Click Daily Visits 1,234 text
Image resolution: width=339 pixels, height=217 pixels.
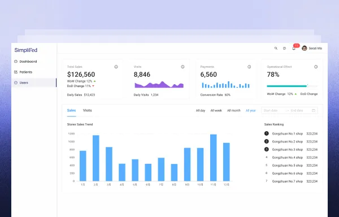click(x=146, y=95)
